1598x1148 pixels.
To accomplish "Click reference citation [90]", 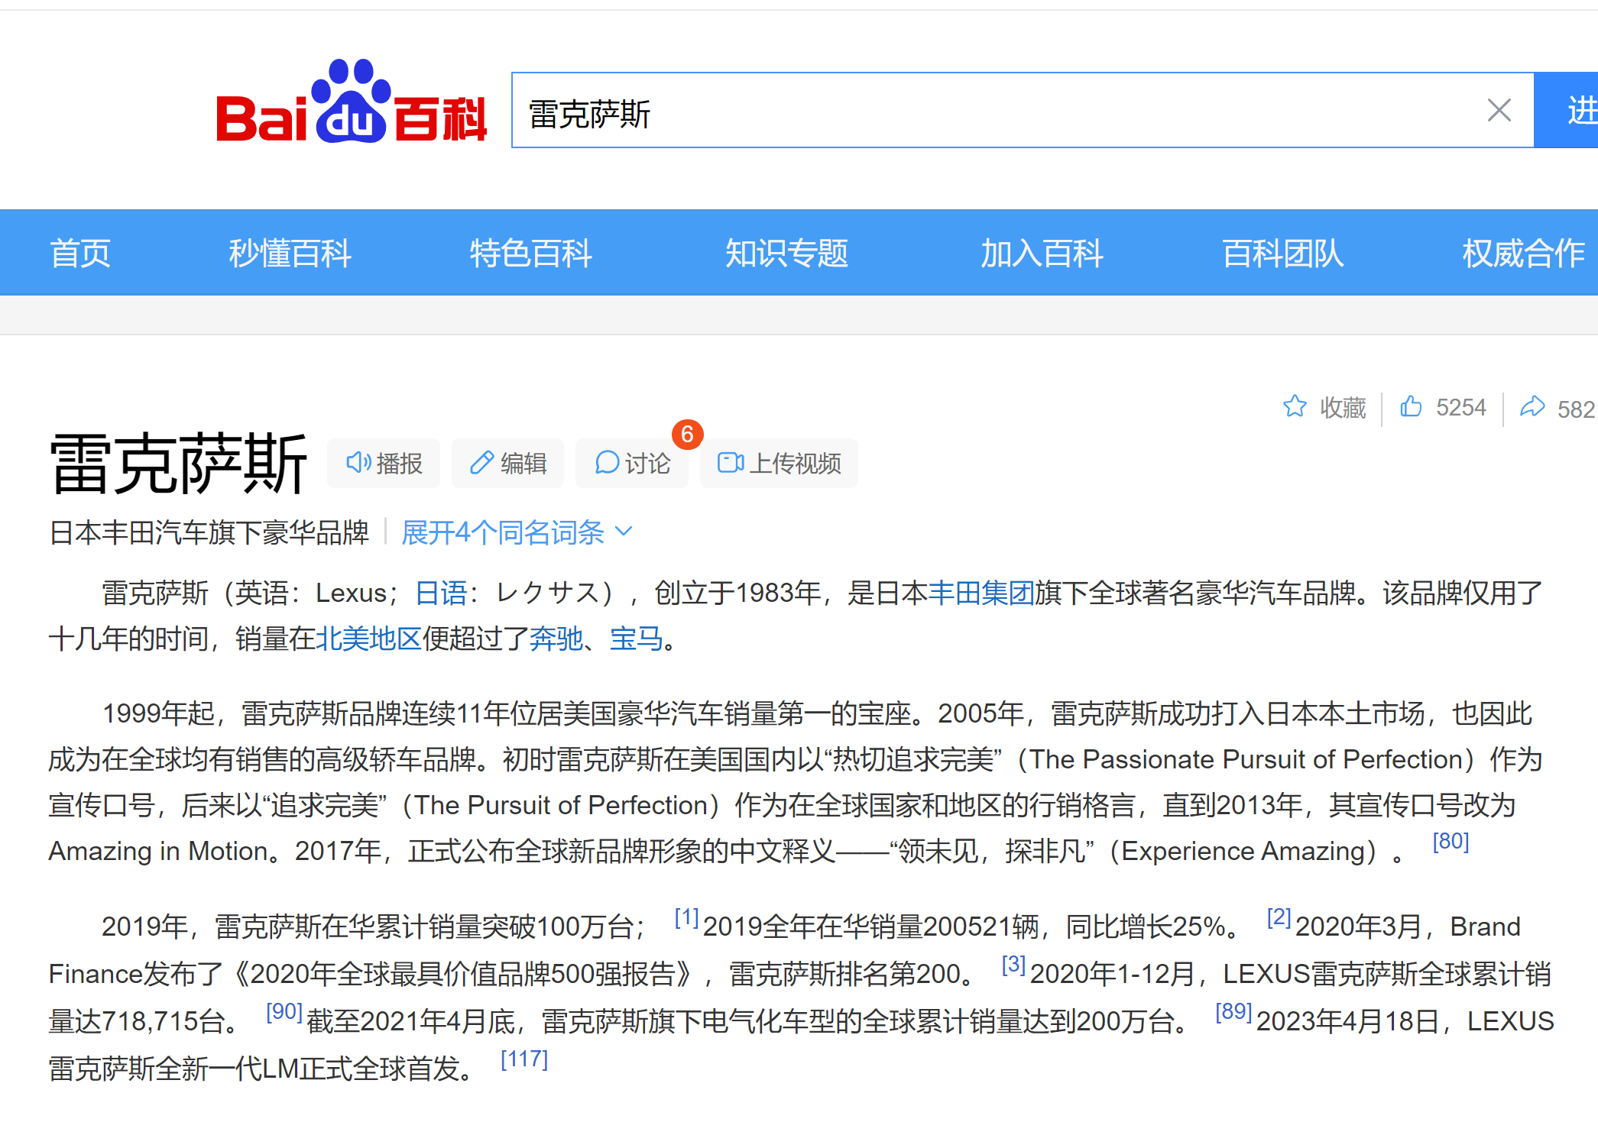I will [284, 1012].
